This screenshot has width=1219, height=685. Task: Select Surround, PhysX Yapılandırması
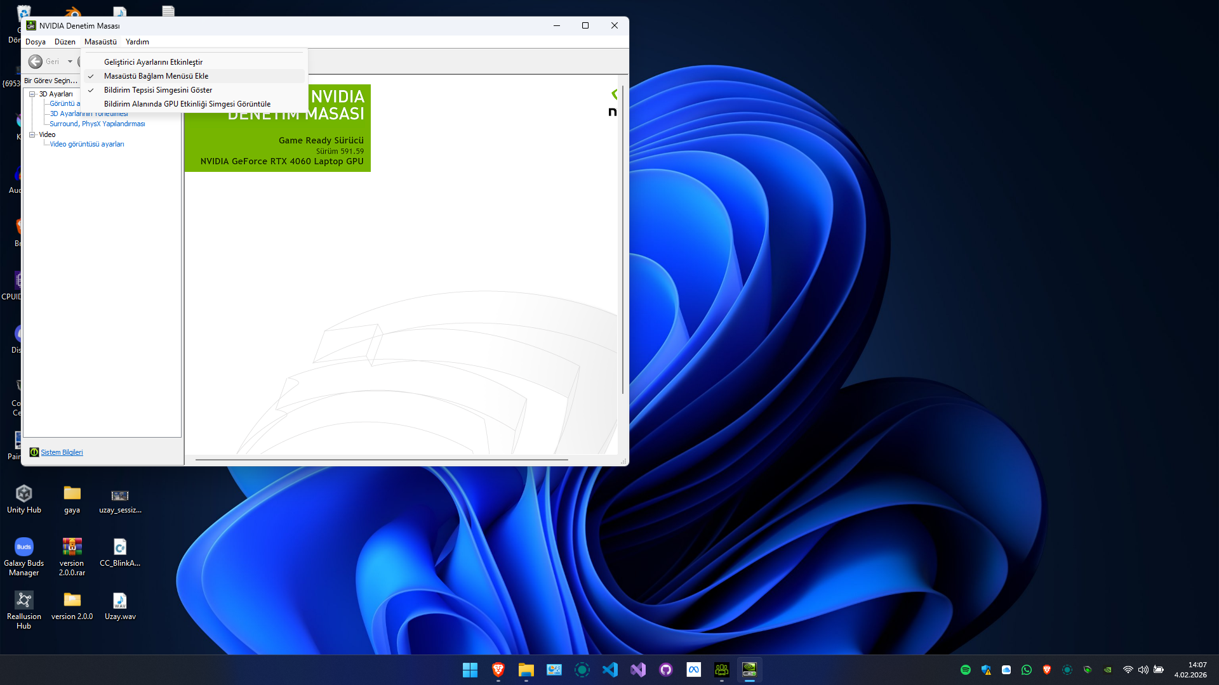tap(97, 124)
